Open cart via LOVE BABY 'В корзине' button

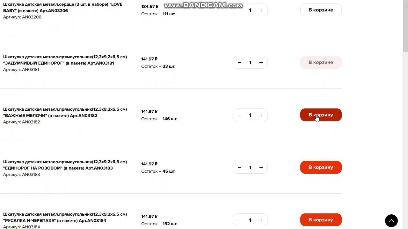pyautogui.click(x=321, y=10)
